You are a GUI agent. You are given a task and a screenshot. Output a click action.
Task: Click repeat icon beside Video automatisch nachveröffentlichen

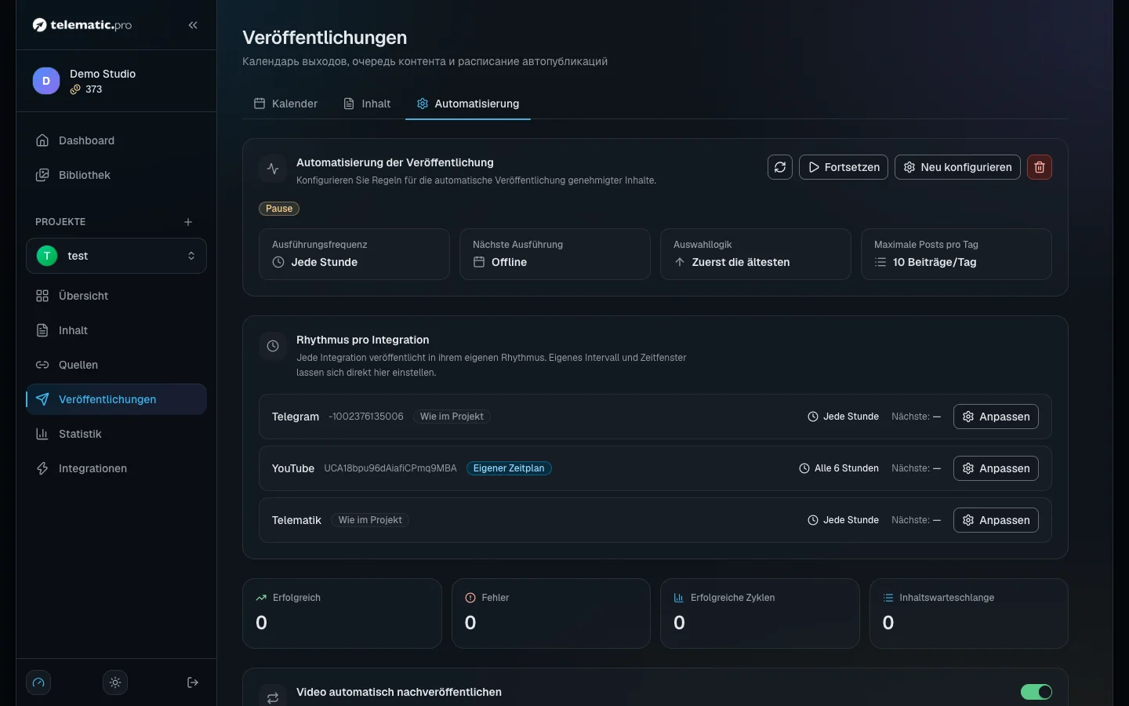click(273, 697)
